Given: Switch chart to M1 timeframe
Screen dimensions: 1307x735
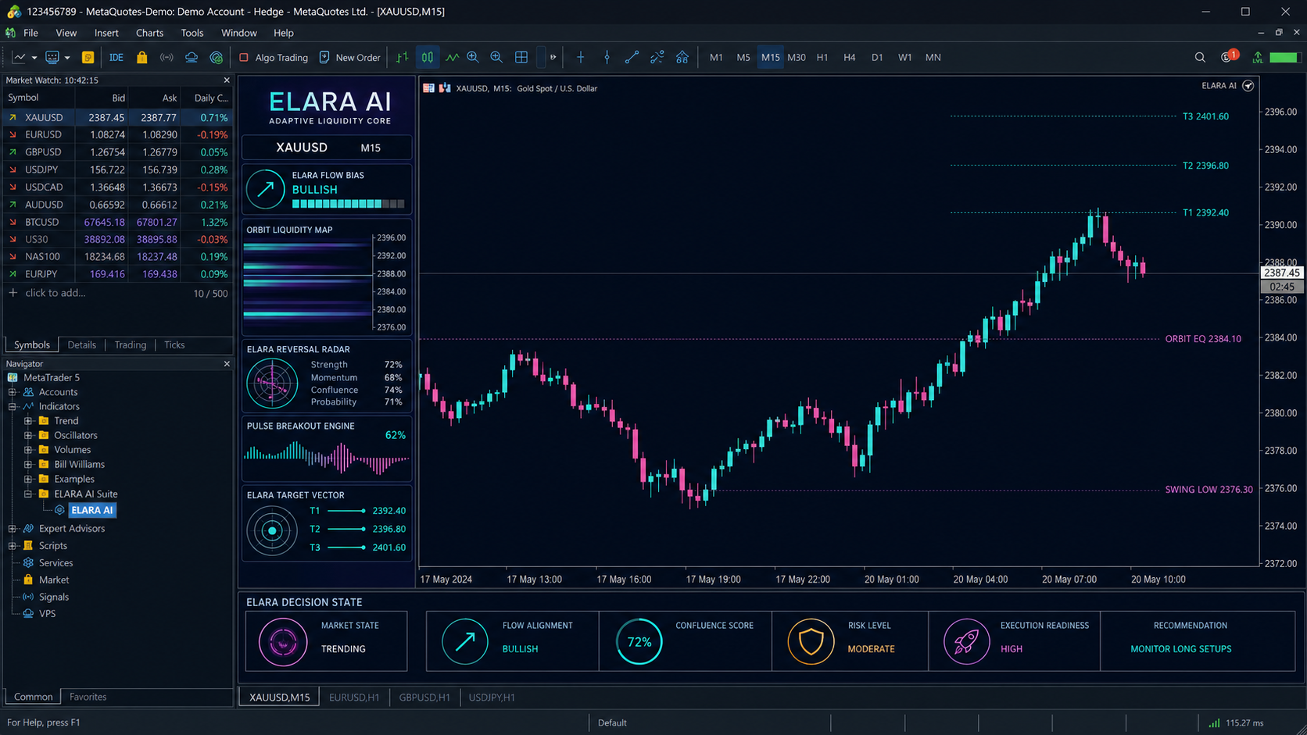Looking at the screenshot, I should coord(716,57).
